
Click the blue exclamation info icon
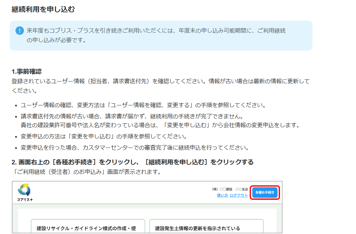(x=20, y=31)
